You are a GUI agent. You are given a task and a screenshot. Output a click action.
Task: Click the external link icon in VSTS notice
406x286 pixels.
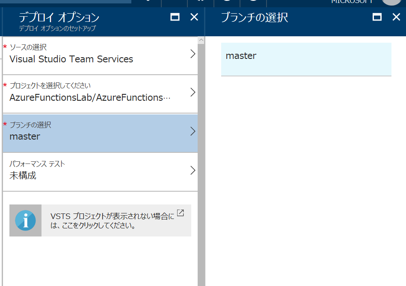point(181,213)
